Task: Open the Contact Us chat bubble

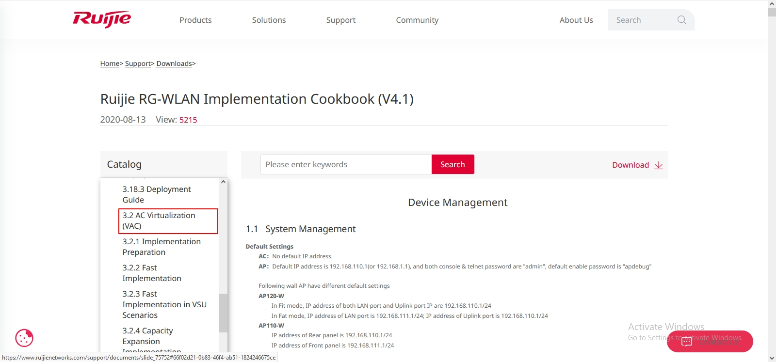Action: click(x=710, y=341)
